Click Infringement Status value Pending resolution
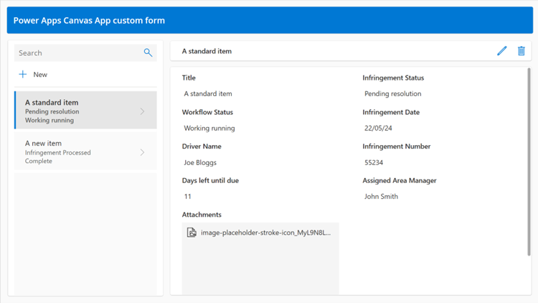 click(392, 93)
